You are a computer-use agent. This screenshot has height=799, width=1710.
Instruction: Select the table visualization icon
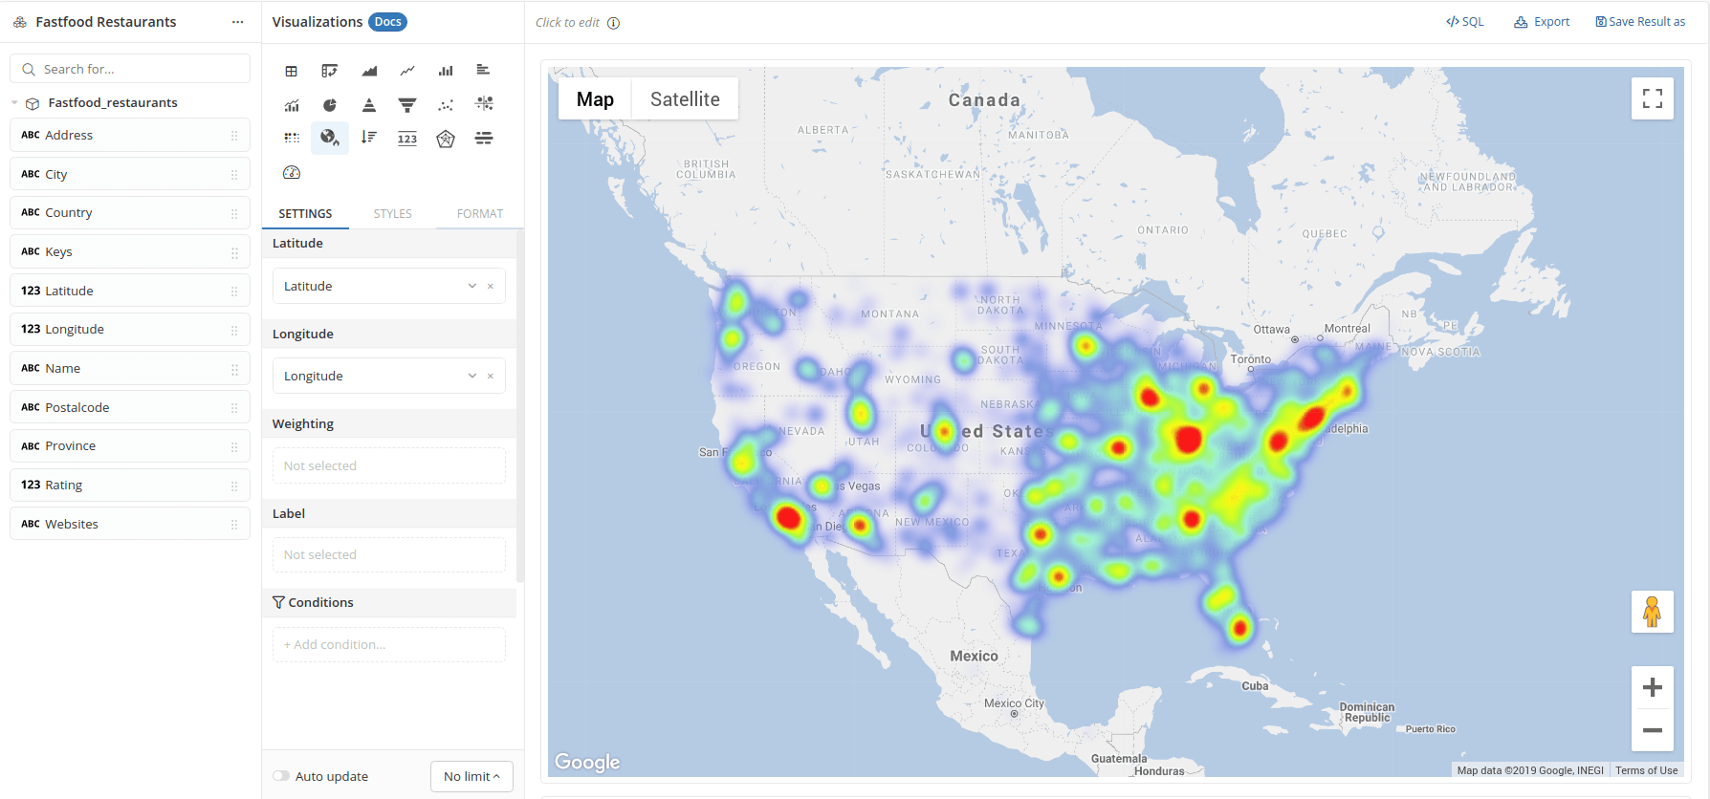click(x=292, y=71)
